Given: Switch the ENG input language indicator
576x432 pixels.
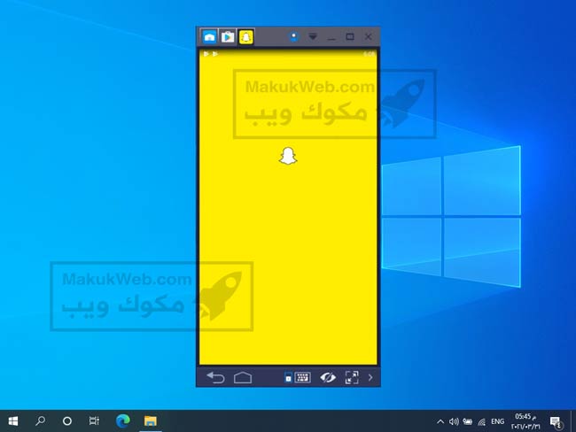Looking at the screenshot, I should click(x=498, y=421).
